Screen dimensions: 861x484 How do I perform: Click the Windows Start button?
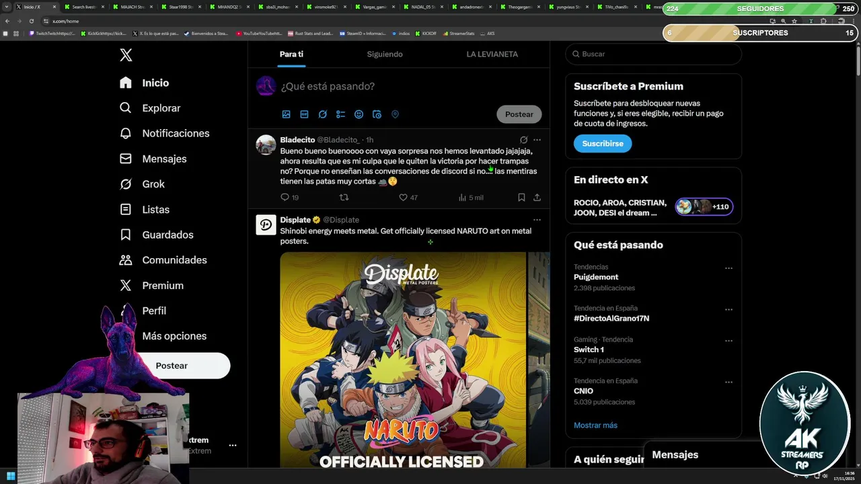[x=11, y=477]
